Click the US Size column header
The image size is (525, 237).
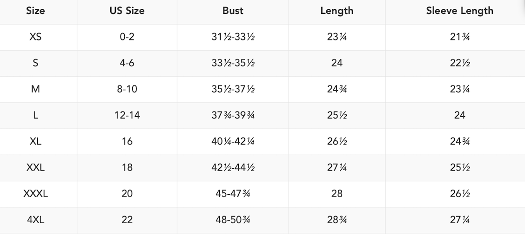click(x=127, y=11)
